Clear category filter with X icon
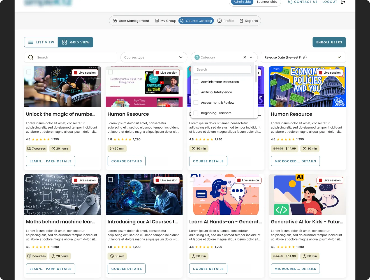 pos(245,57)
